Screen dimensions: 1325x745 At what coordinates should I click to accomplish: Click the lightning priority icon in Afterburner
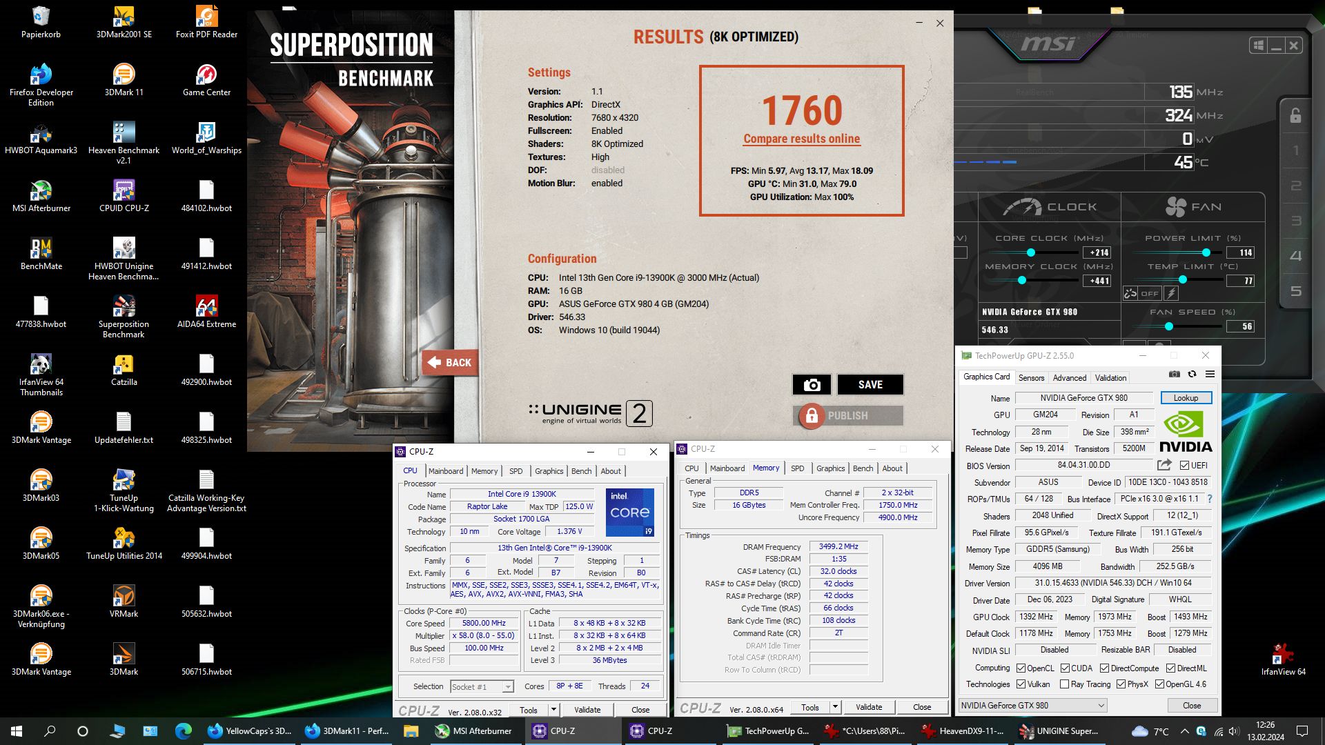point(1171,293)
